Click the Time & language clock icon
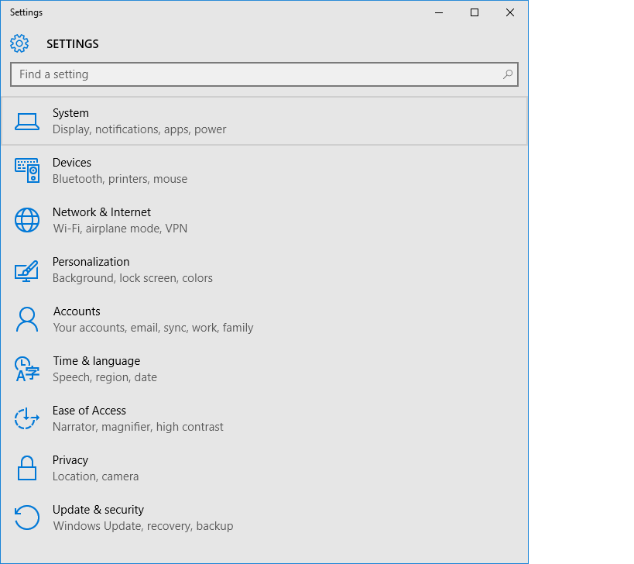 click(x=27, y=369)
